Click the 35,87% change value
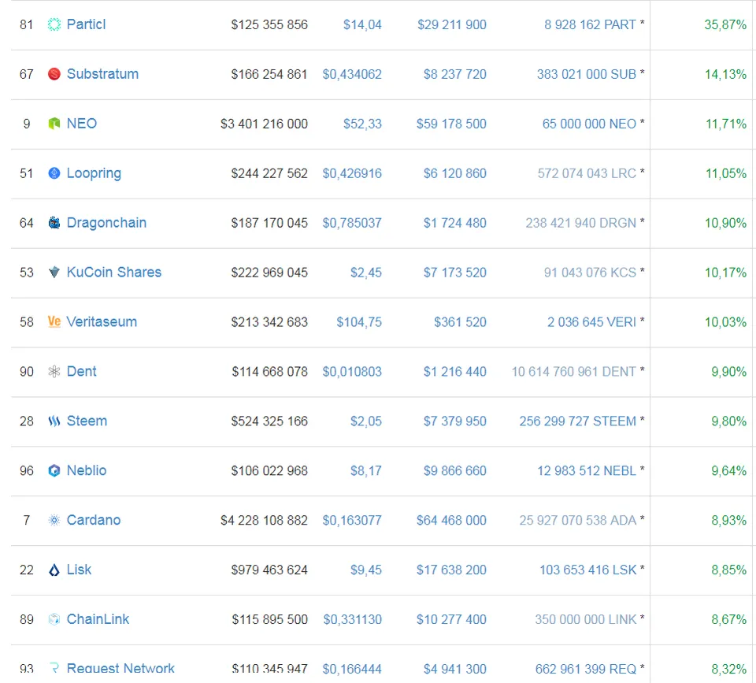The width and height of the screenshot is (756, 683). (725, 24)
